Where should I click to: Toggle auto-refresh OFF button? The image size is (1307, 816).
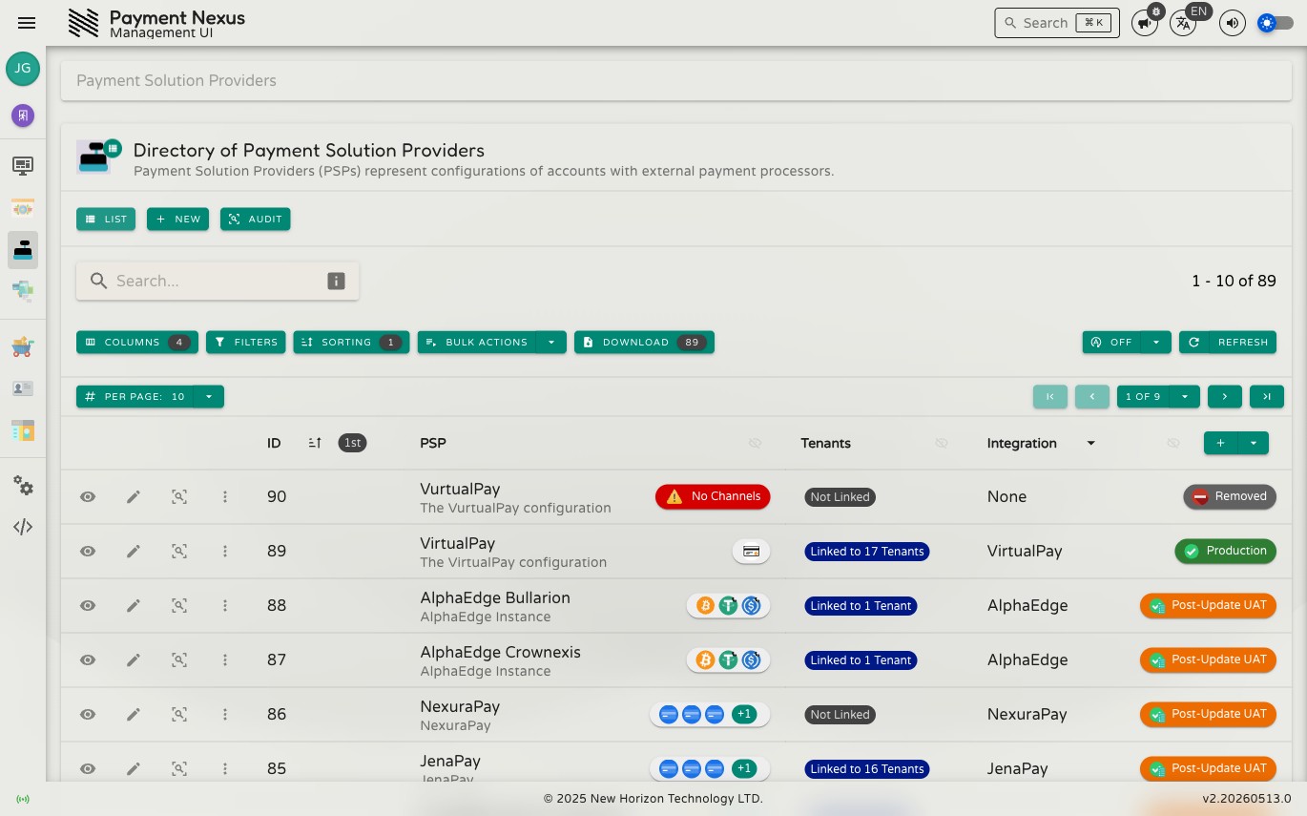coord(1111,342)
